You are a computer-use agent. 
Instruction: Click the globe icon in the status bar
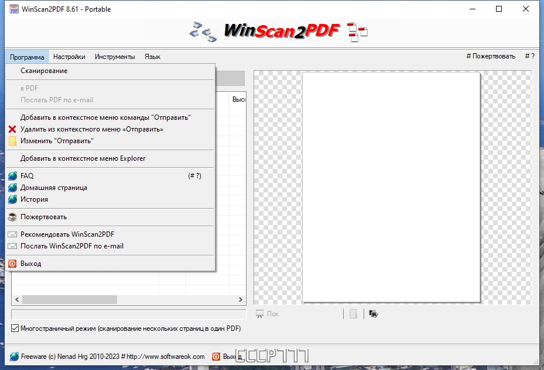14,357
